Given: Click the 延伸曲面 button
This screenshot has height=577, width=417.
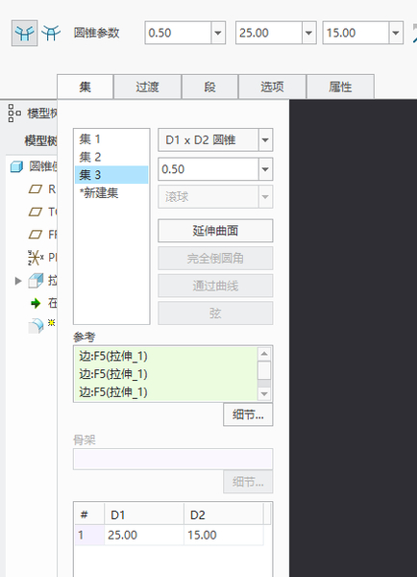Looking at the screenshot, I should (x=215, y=231).
